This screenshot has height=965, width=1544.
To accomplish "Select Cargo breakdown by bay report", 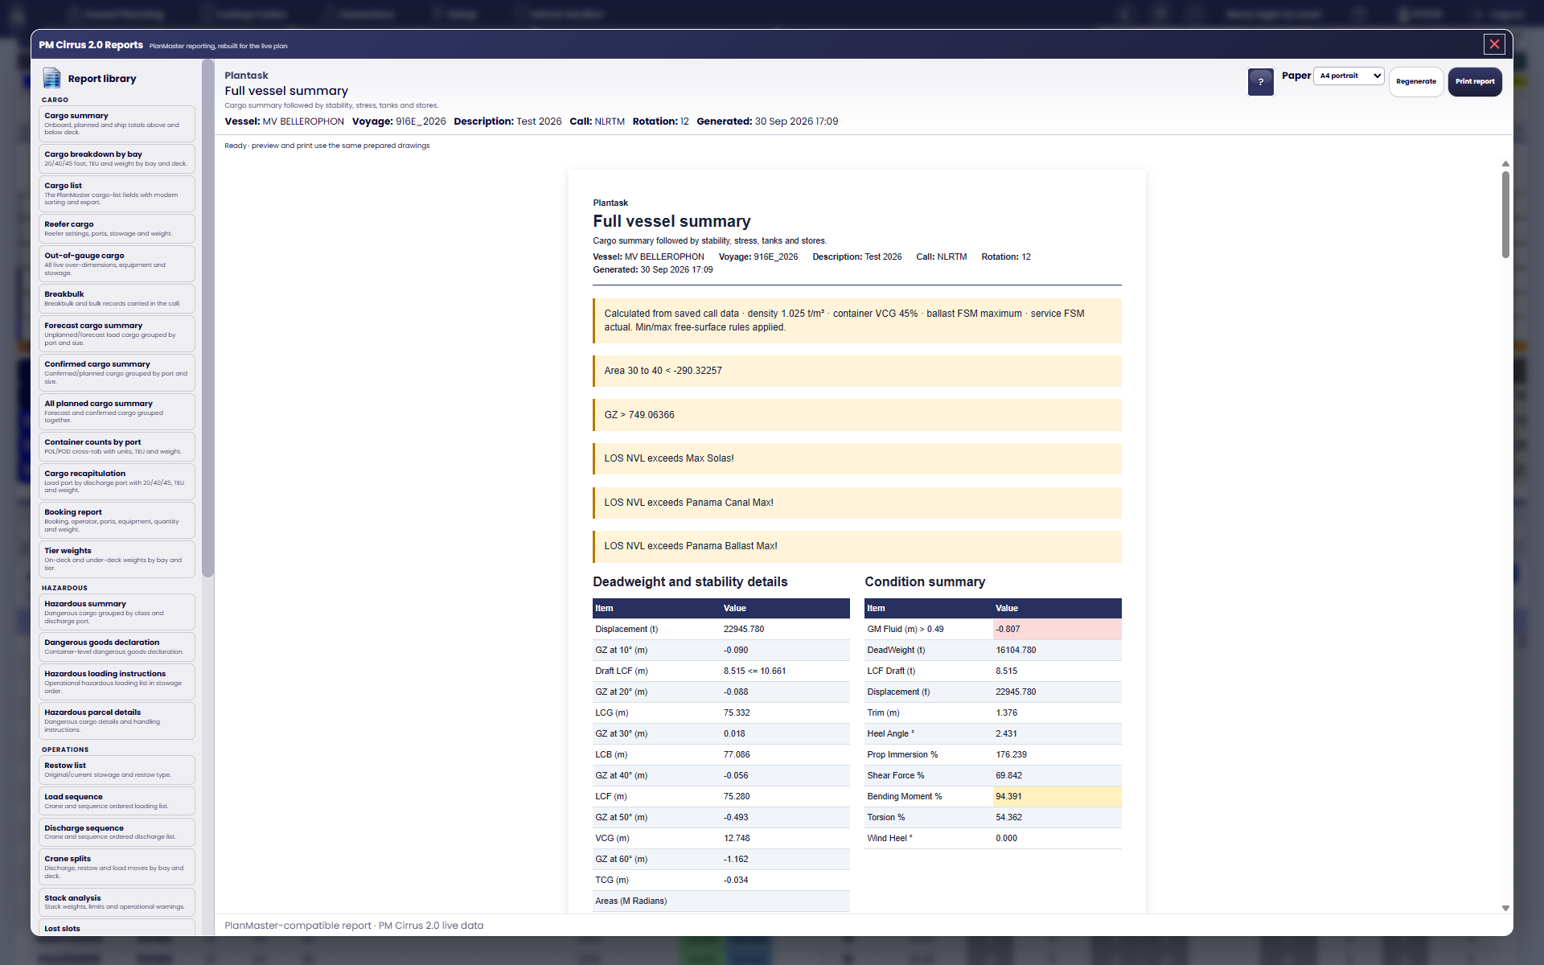I will point(117,158).
